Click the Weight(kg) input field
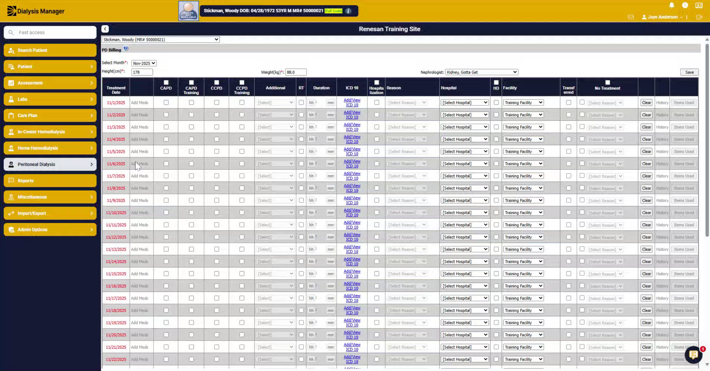The width and height of the screenshot is (710, 371). pos(296,72)
